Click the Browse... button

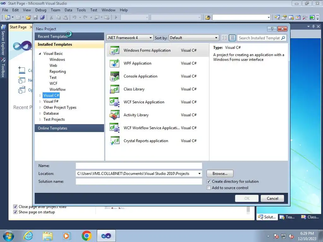(220, 174)
